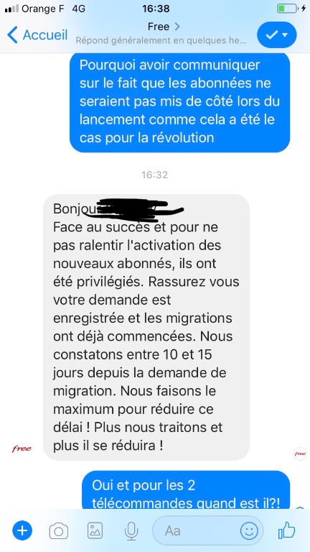Tap 'Répond généralement en quelques' subtitle

point(161,40)
